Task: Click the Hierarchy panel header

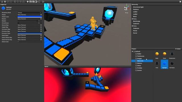Action: (157, 5)
